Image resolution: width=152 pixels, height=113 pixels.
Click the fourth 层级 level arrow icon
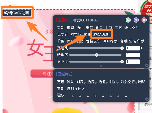[x=95, y=96]
